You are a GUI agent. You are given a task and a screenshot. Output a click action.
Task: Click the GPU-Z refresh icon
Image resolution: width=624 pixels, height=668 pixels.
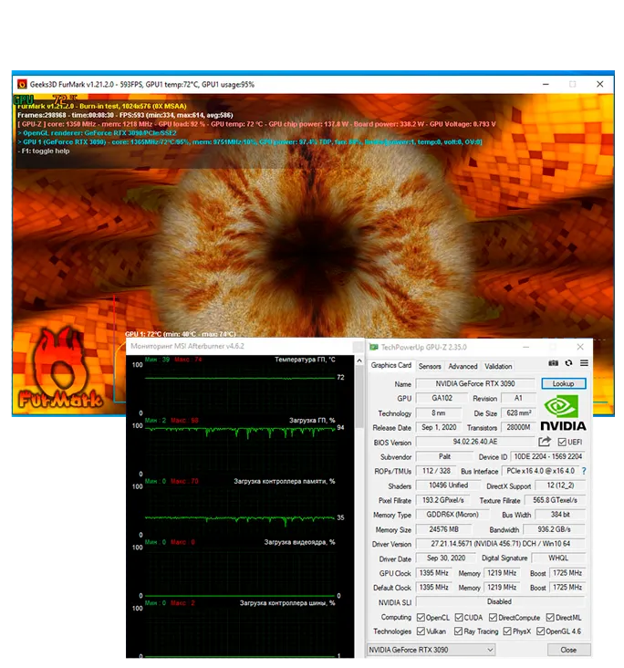click(568, 363)
